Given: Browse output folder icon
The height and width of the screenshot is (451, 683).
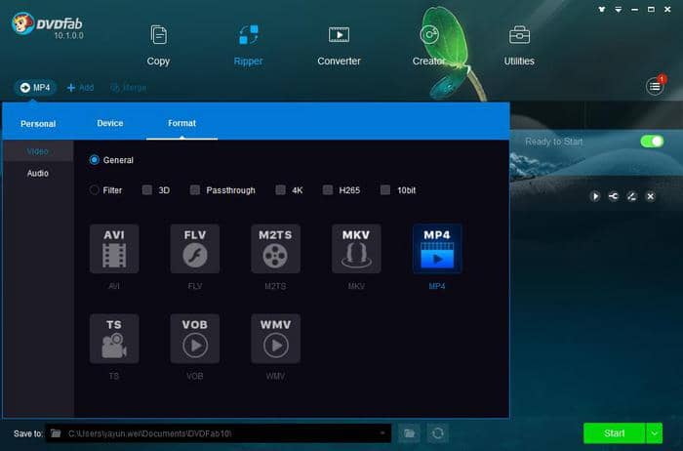Looking at the screenshot, I should pos(409,433).
